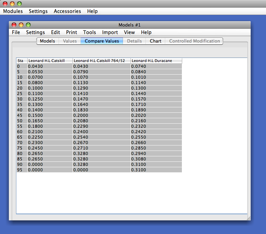The width and height of the screenshot is (266, 234).
Task: Open the Controlled Modification tab
Action: point(194,41)
